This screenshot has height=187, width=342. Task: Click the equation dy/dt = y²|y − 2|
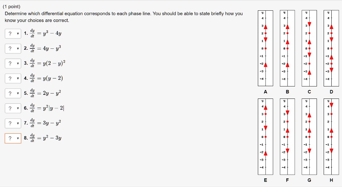point(47,108)
